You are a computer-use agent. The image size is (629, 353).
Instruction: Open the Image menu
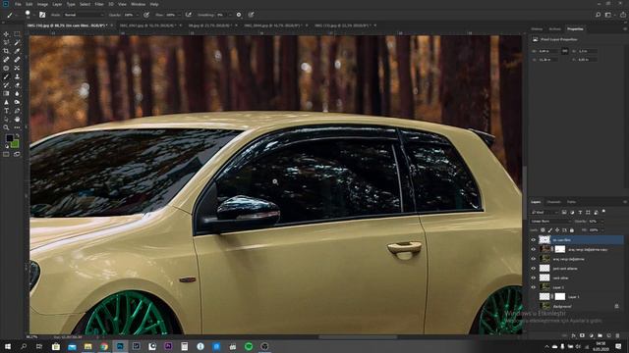click(x=42, y=4)
